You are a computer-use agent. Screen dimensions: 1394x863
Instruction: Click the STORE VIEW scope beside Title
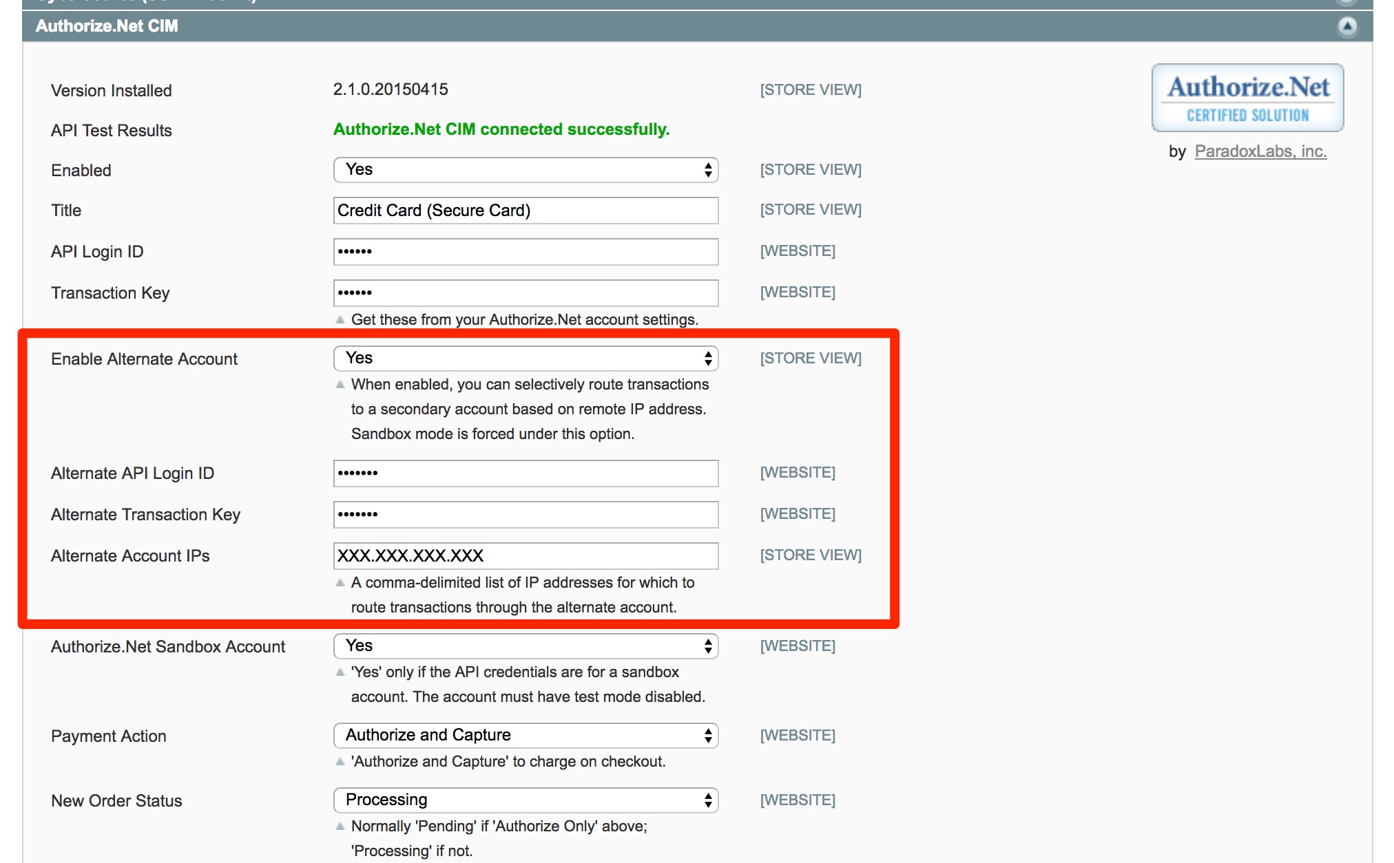point(811,210)
